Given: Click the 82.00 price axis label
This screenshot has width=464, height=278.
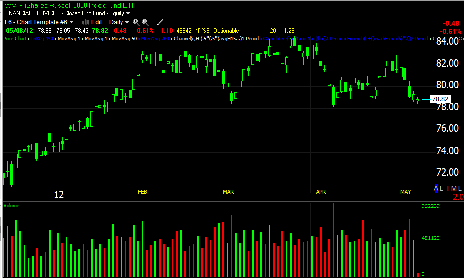Looking at the screenshot, I should point(448,63).
